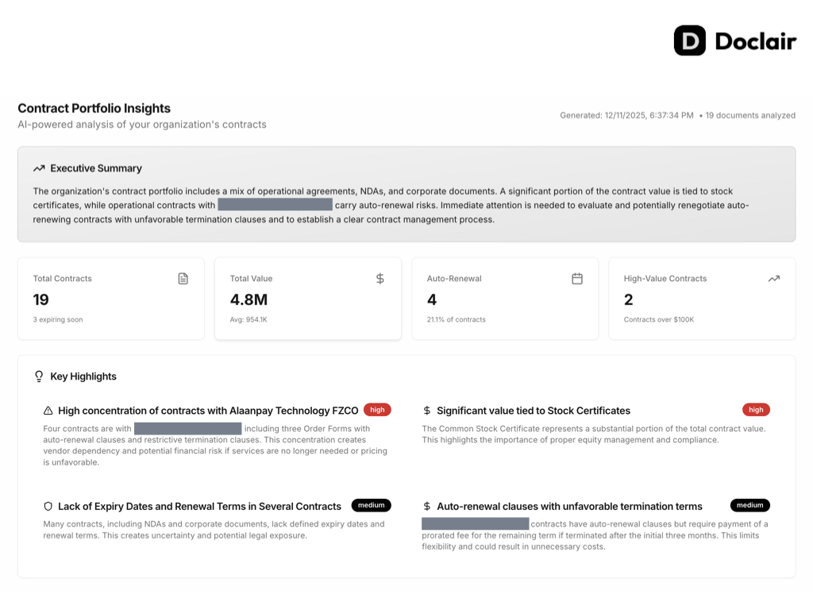Click the Total Value card label

(252, 279)
